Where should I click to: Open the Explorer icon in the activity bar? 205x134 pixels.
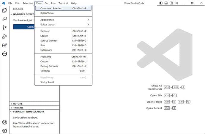[x=4, y=10]
